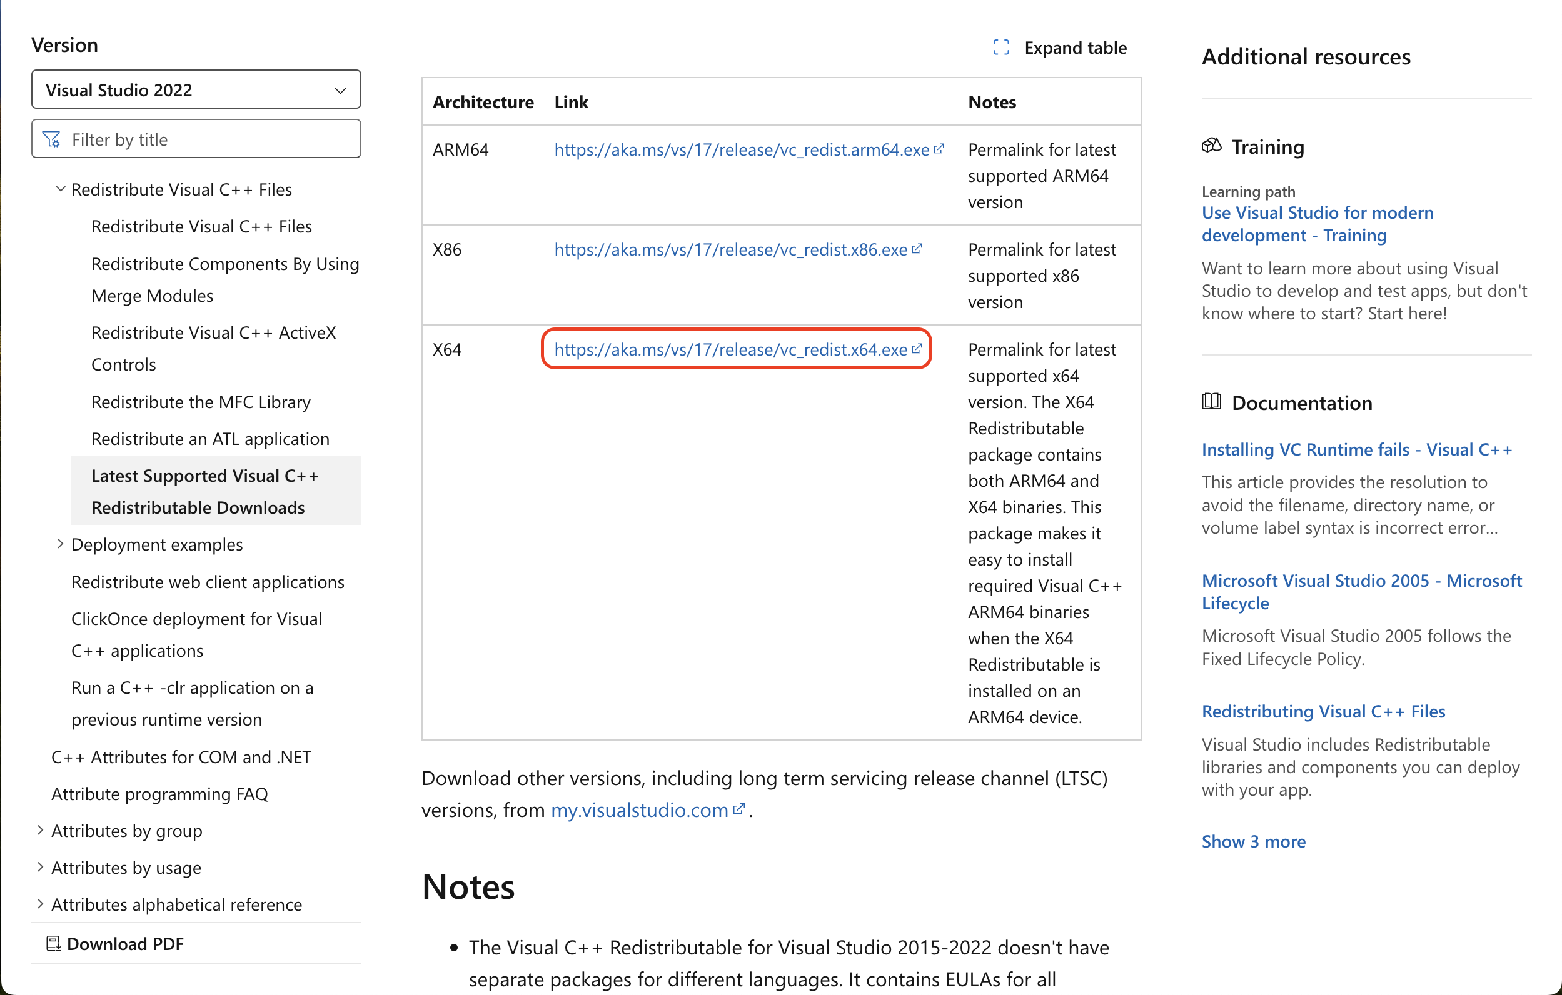The image size is (1562, 995).
Task: Expand Attributes by group node
Action: [x=40, y=830]
